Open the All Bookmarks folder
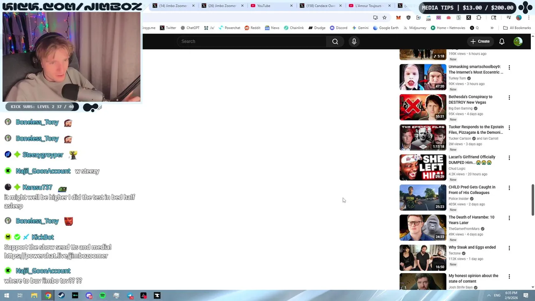Screen dimensions: 535x301 pyautogui.click(x=517, y=28)
